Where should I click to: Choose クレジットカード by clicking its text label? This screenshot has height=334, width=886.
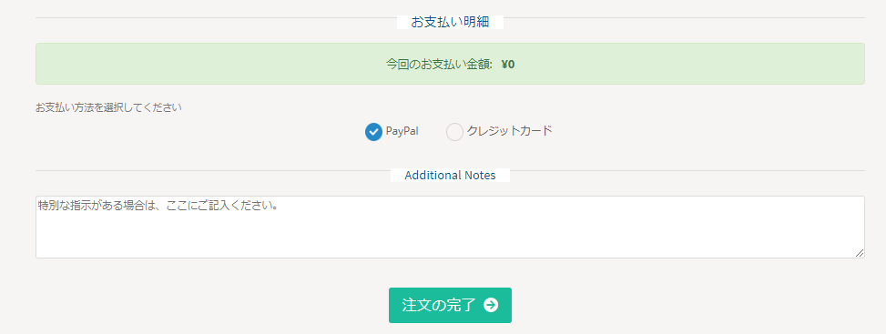[x=509, y=131]
